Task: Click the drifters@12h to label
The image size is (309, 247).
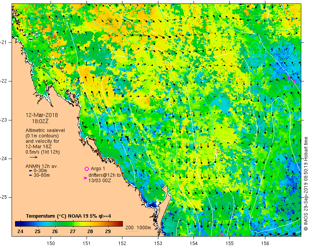Action: tap(105, 175)
